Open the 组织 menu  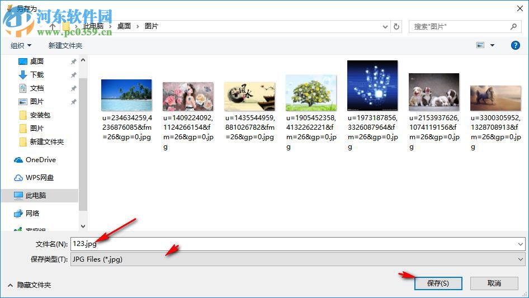tap(21, 45)
